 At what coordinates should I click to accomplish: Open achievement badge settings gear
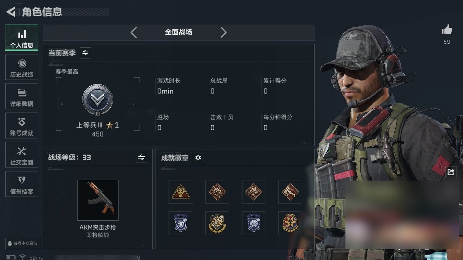[198, 158]
